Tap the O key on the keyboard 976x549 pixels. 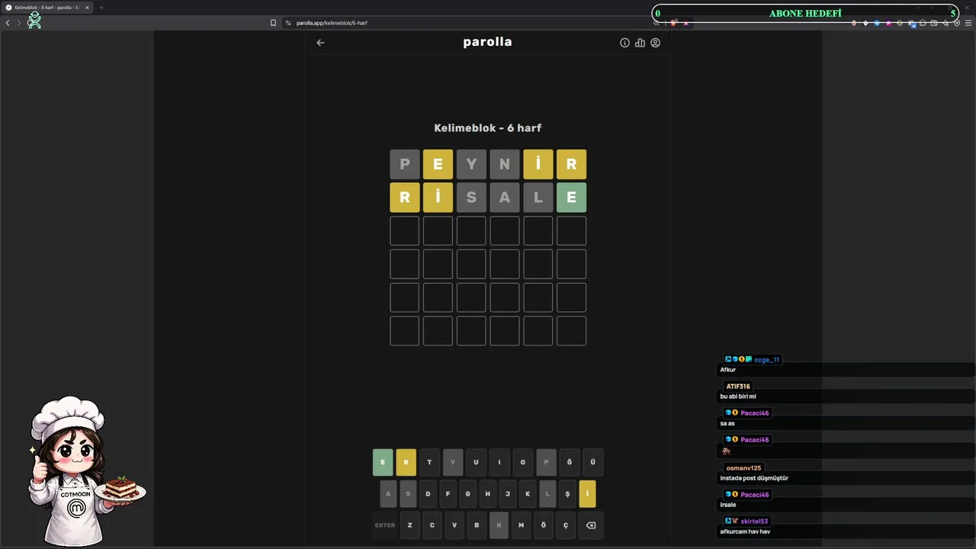522,462
